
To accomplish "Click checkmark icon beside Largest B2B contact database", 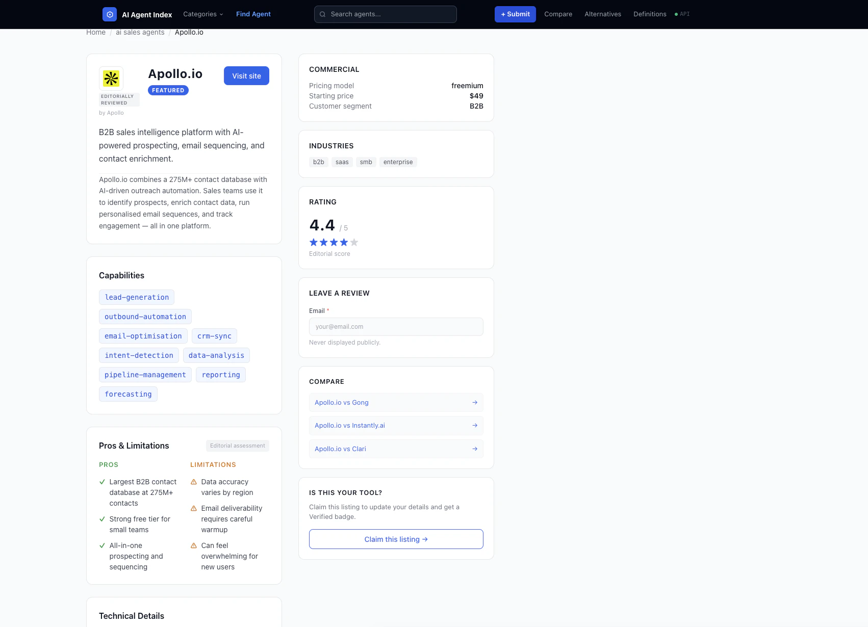I will coord(102,482).
